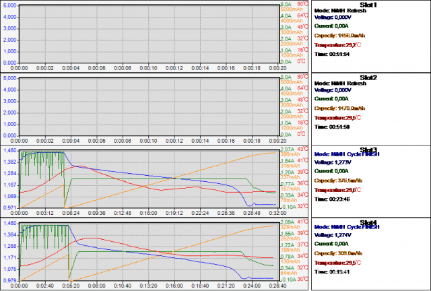Select Slot2 Temperature 29,5°C reading

coord(337,118)
